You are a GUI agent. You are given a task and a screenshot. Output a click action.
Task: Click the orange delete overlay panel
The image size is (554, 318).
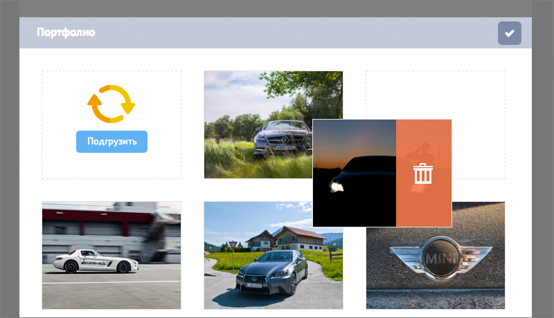point(424,173)
